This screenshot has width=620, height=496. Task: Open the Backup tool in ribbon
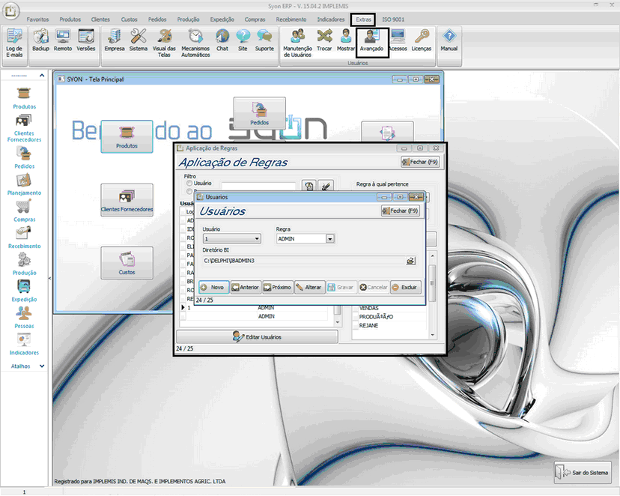tap(40, 40)
